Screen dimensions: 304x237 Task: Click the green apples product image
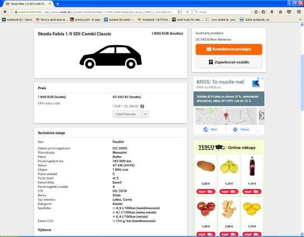(x=229, y=166)
